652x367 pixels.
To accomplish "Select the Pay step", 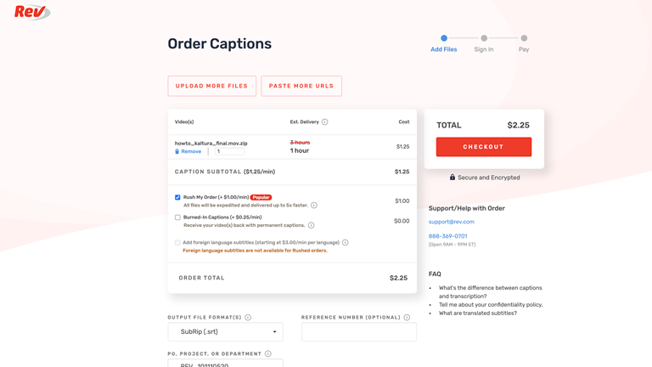I will point(524,38).
